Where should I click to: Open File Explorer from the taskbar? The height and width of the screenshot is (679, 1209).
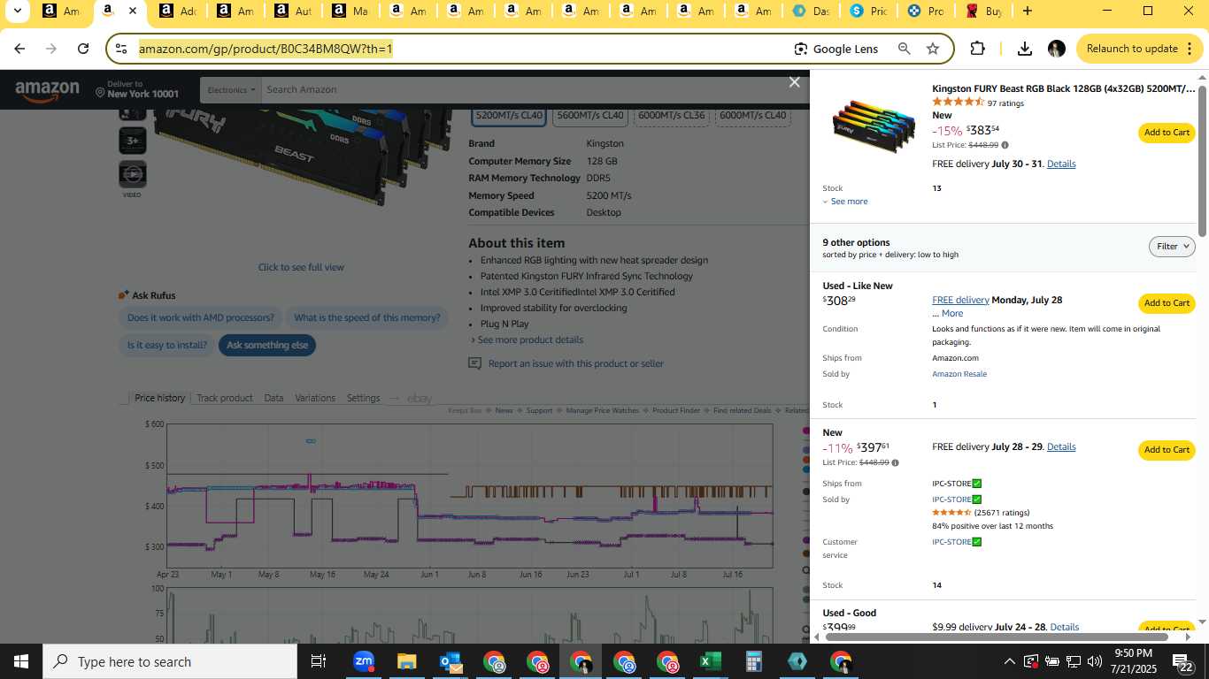pos(406,661)
